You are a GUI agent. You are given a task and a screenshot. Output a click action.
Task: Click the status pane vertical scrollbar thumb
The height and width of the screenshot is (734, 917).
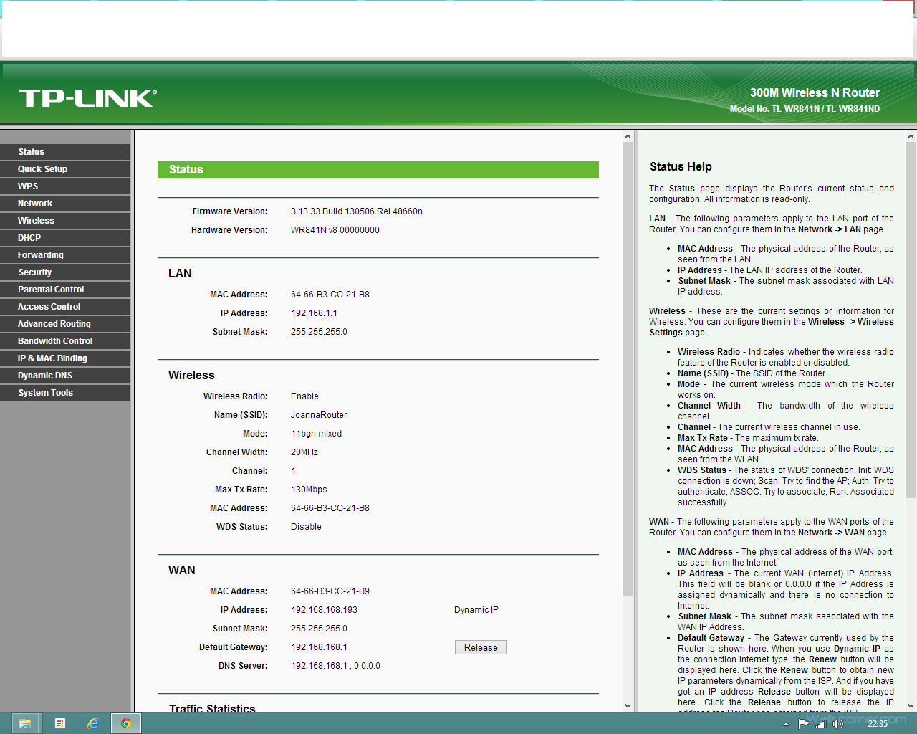click(x=628, y=368)
